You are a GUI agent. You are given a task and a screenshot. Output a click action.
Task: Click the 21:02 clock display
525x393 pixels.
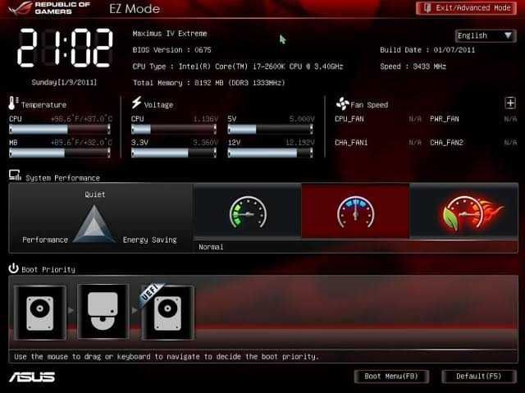pyautogui.click(x=66, y=48)
